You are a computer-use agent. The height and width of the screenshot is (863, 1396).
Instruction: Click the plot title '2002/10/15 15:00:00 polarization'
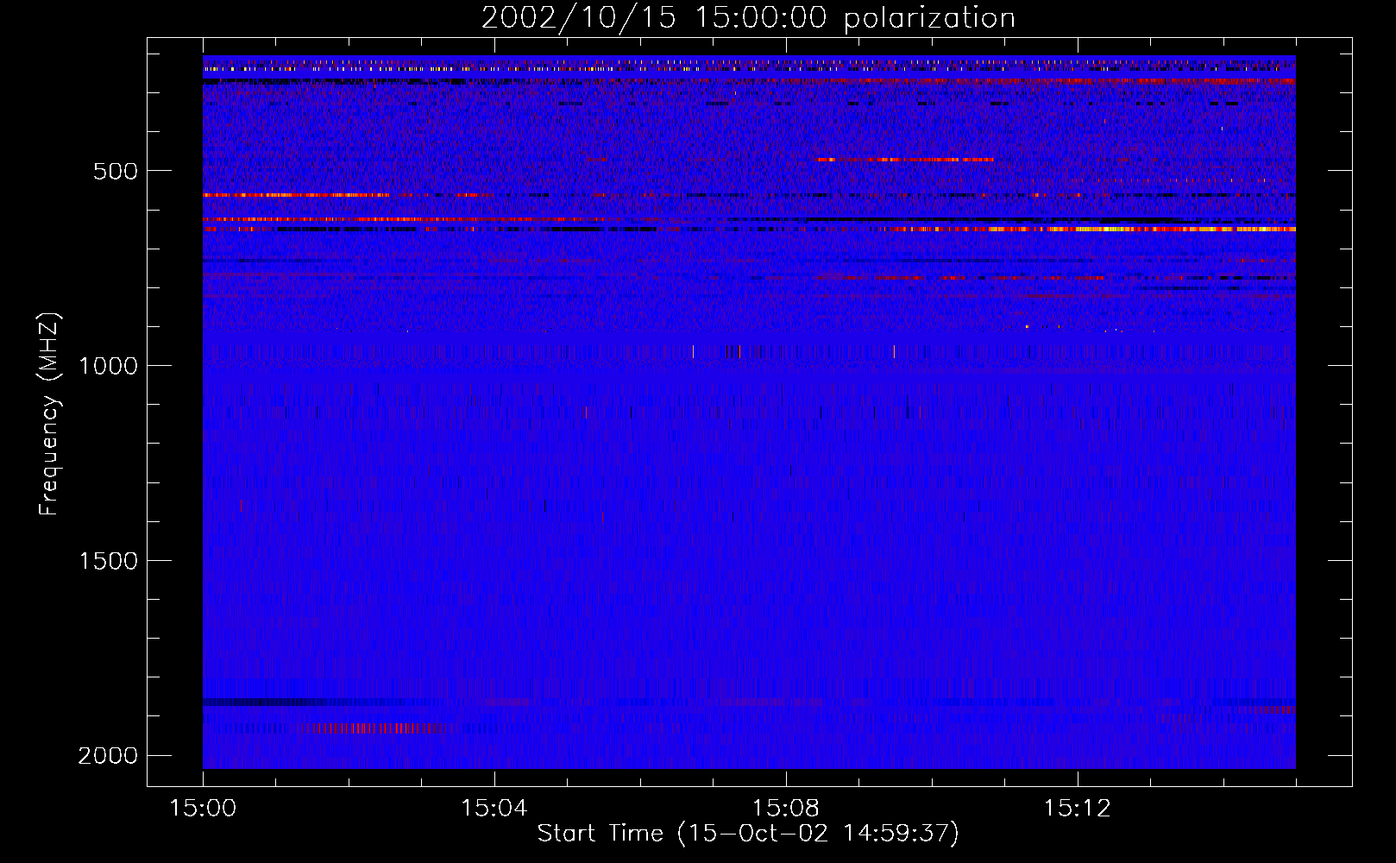coord(748,18)
